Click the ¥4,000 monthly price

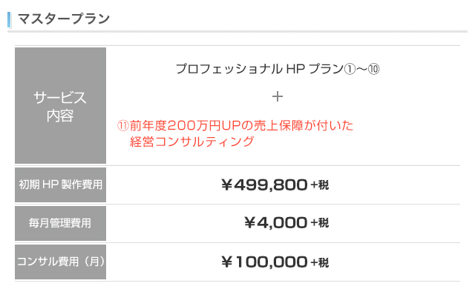(x=275, y=223)
